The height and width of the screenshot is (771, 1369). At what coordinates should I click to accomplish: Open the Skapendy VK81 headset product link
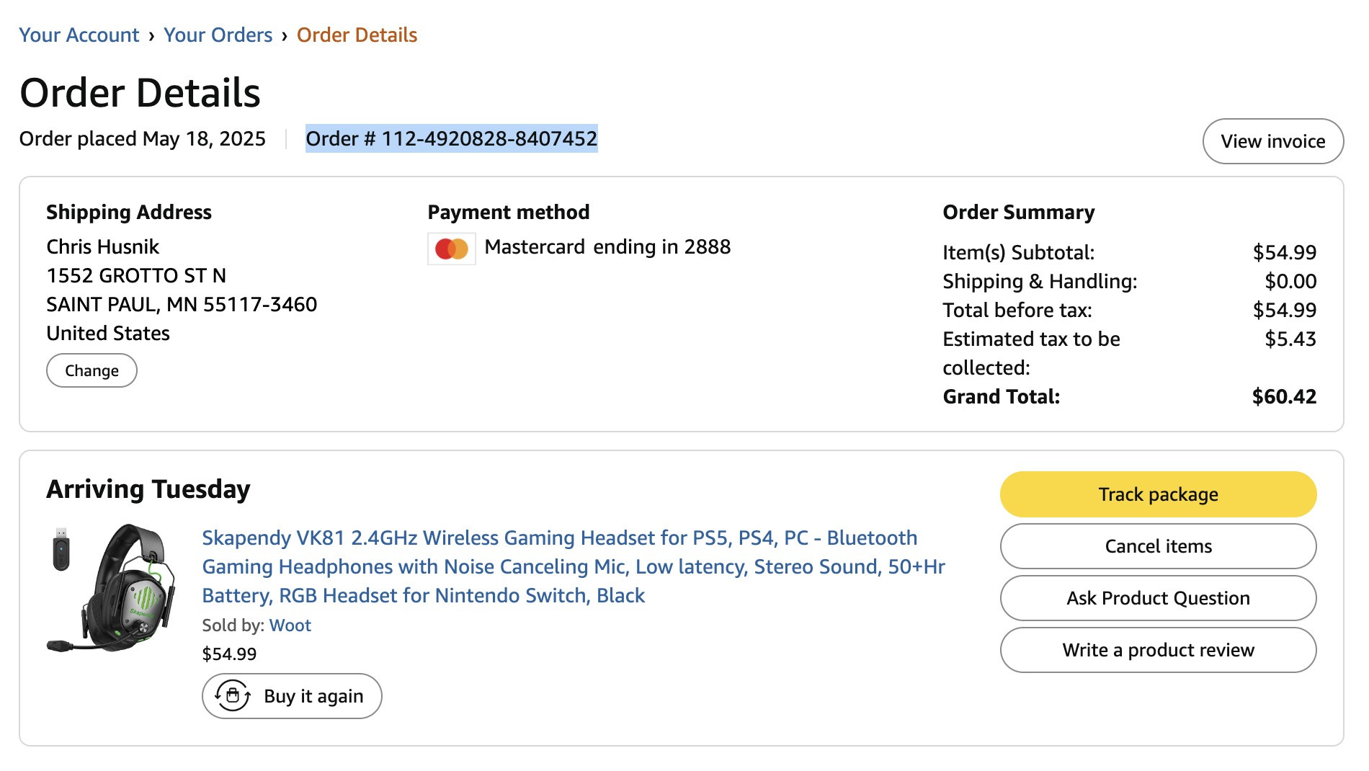[x=574, y=566]
